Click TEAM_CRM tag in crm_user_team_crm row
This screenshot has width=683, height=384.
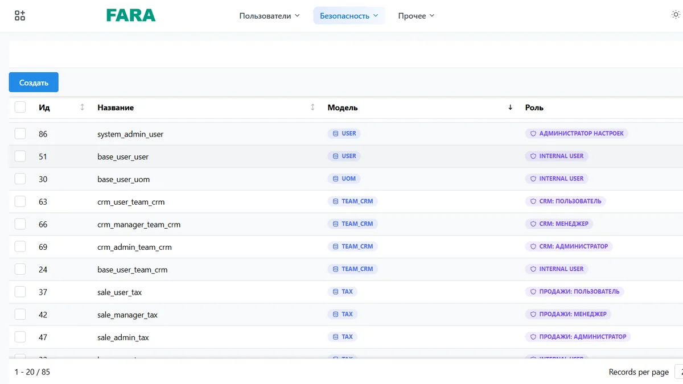pyautogui.click(x=353, y=201)
